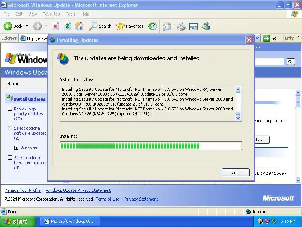Expand the Links toolbar chevron
This screenshot has height=227, width=302.
[x=299, y=36]
